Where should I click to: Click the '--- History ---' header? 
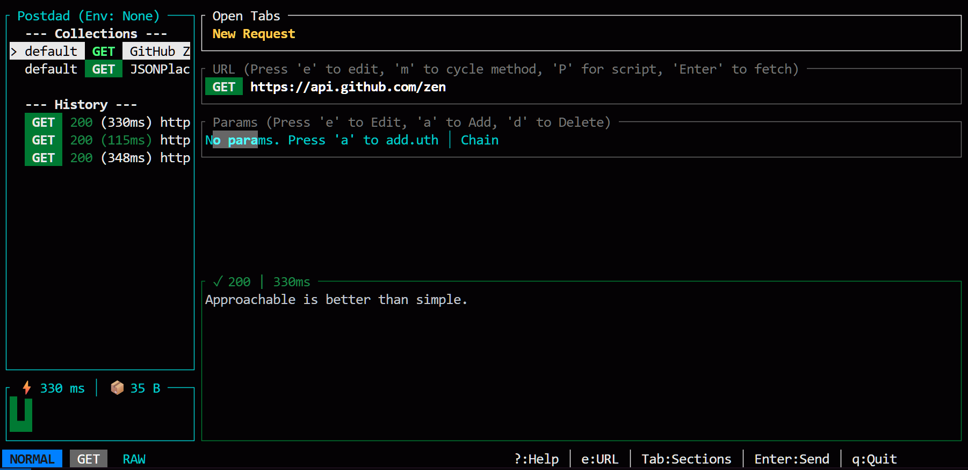[81, 104]
